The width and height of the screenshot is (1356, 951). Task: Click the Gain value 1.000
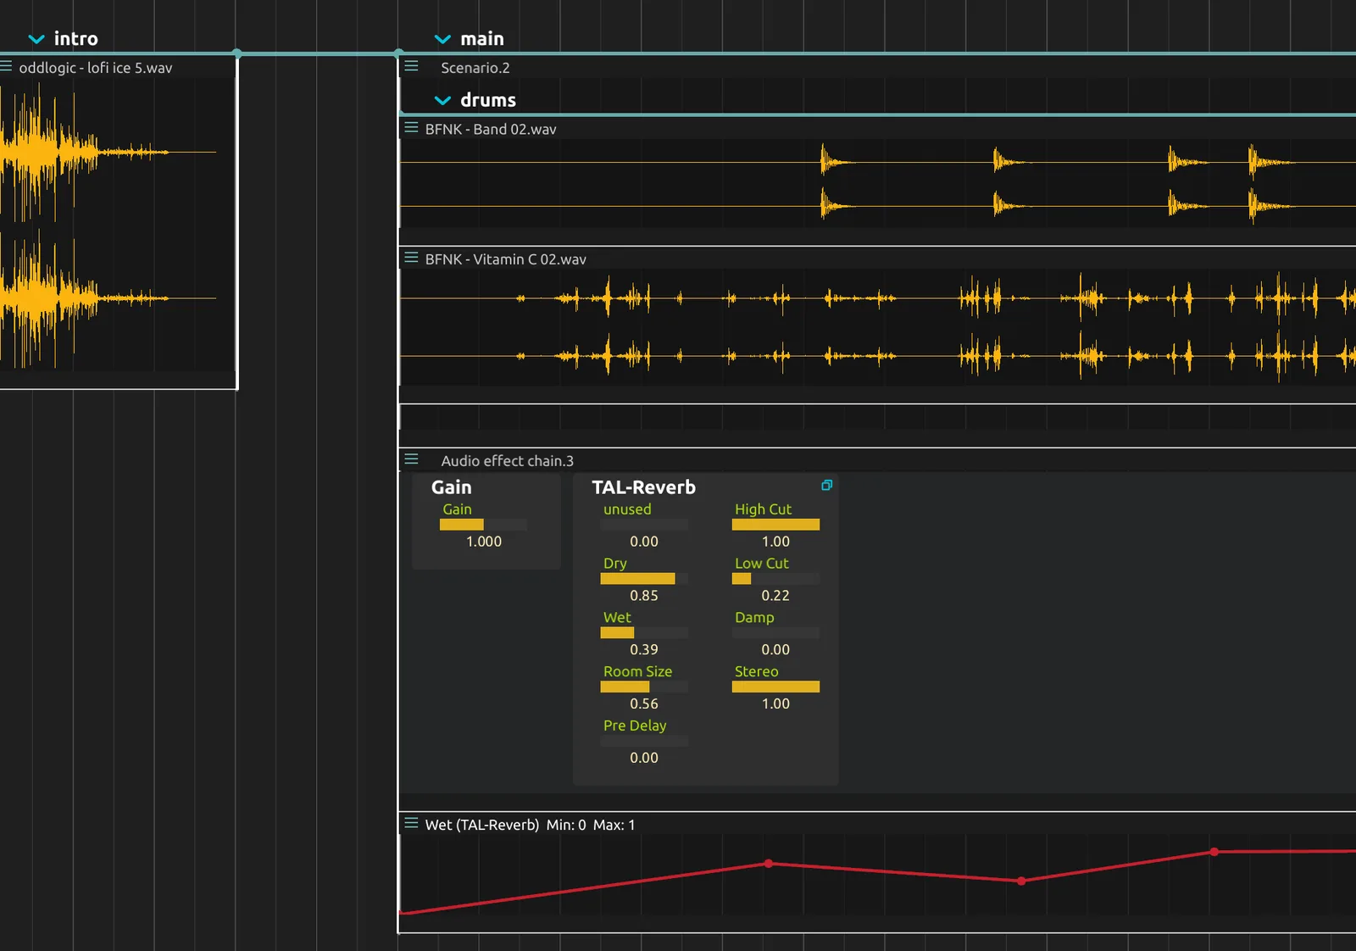(484, 542)
